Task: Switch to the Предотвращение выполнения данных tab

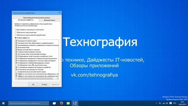Action: pyautogui.click(x=36, y=18)
